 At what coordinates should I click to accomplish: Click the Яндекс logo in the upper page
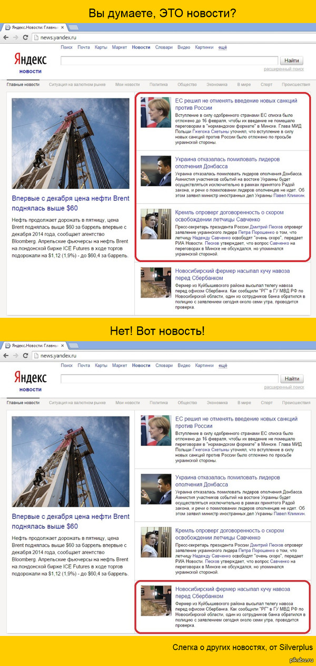tap(30, 59)
